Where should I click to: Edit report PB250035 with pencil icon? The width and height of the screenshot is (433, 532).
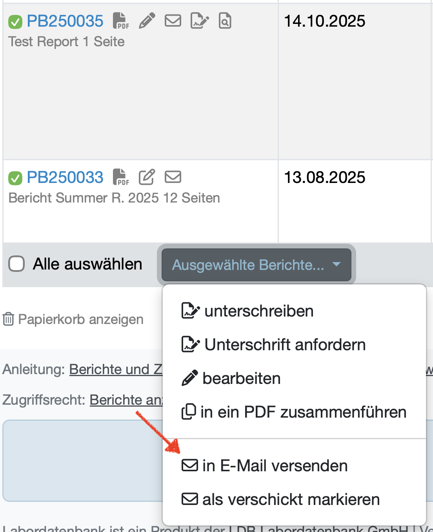[147, 21]
